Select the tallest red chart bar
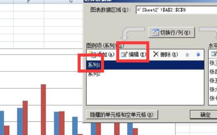Image resolution: width=217 pixels, height=135 pixels. click(43, 110)
